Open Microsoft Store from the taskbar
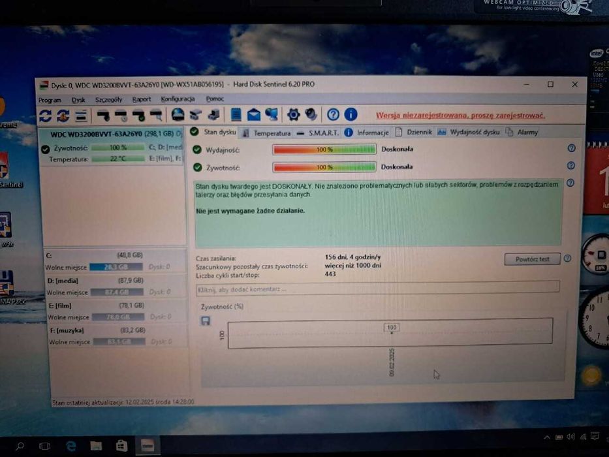Viewport: 609px width, 457px height. (121, 446)
